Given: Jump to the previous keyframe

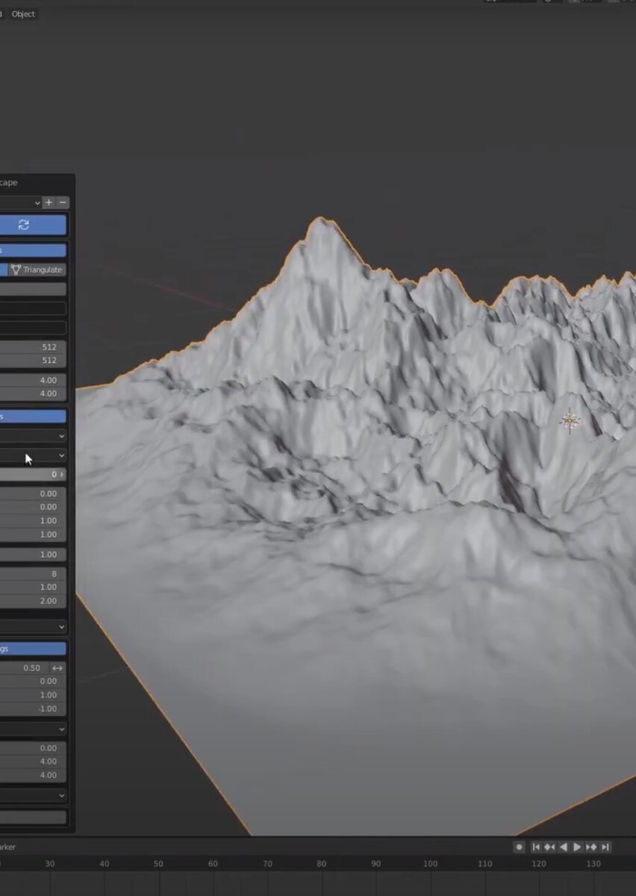Looking at the screenshot, I should [549, 847].
